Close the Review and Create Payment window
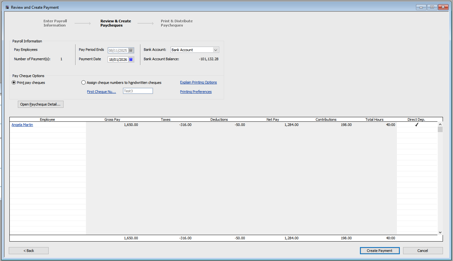453x261 pixels. click(x=443, y=7)
